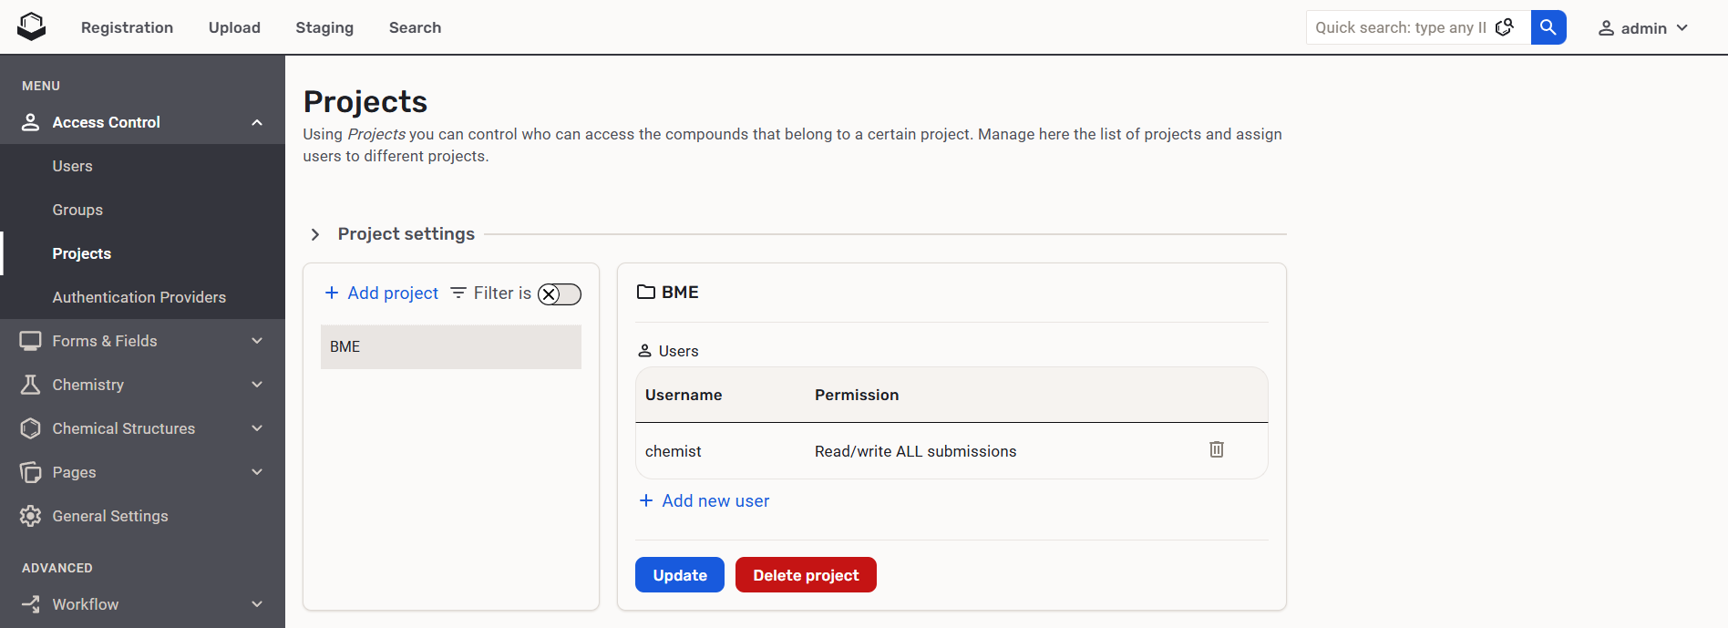Select the BME project in the list

pos(450,347)
